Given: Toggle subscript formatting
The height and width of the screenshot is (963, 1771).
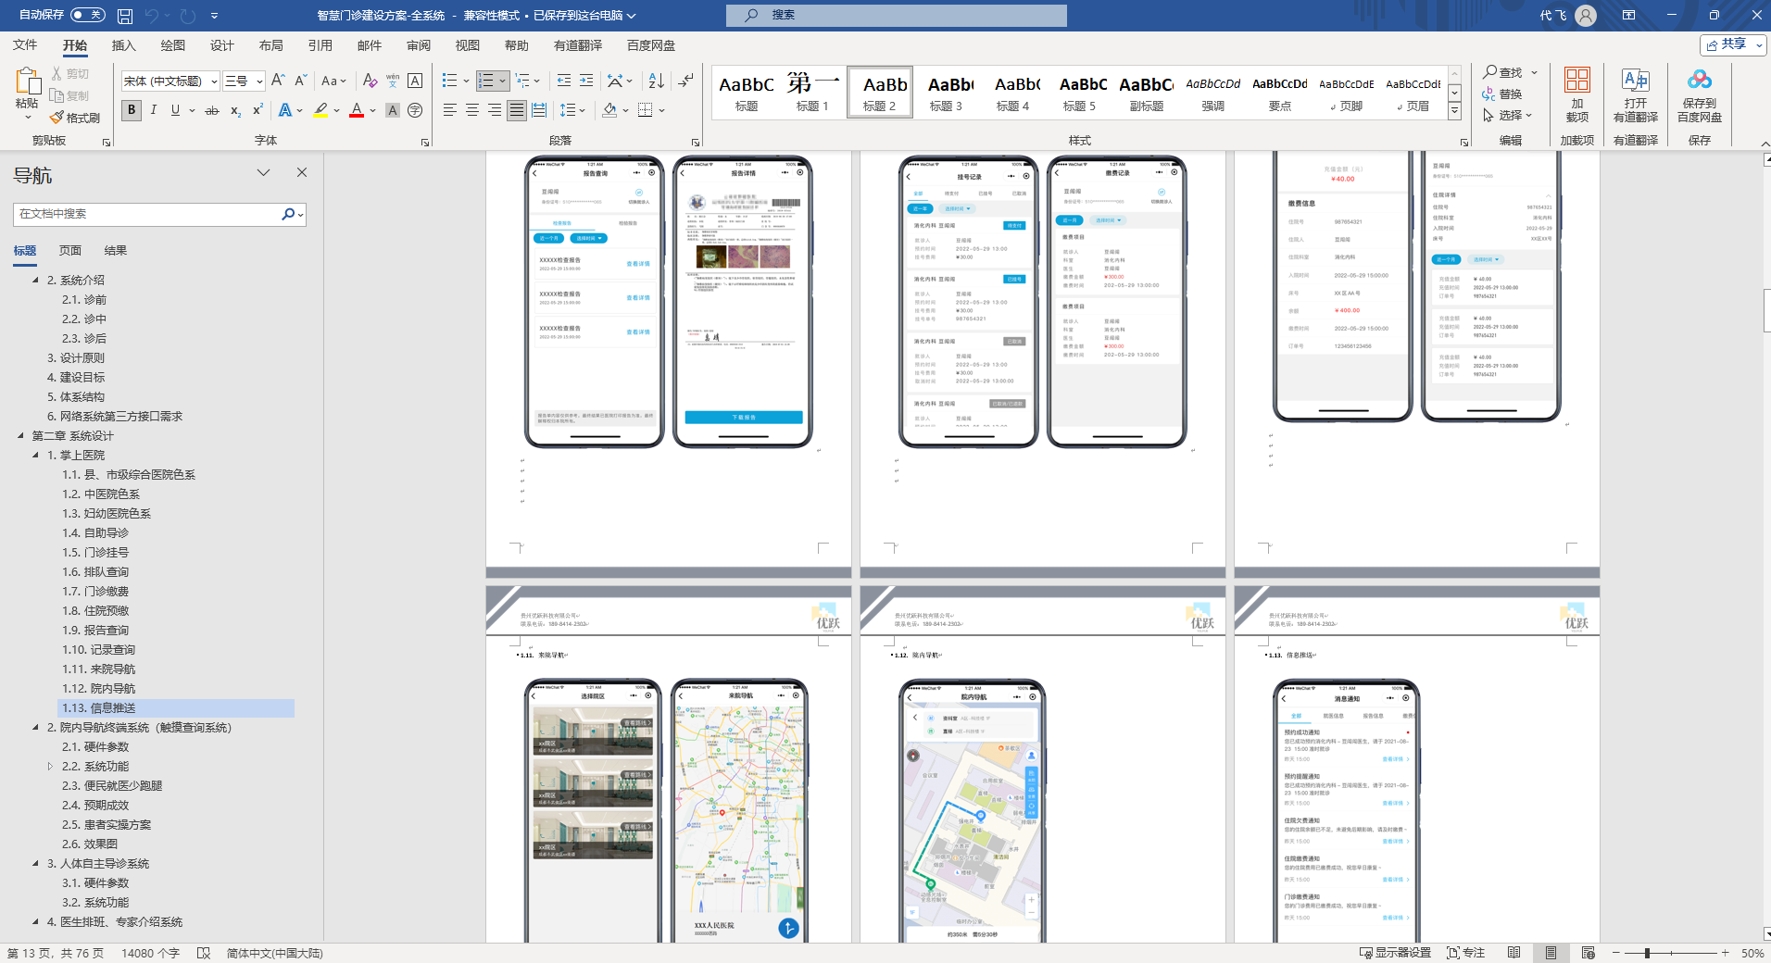Looking at the screenshot, I should click(x=235, y=110).
